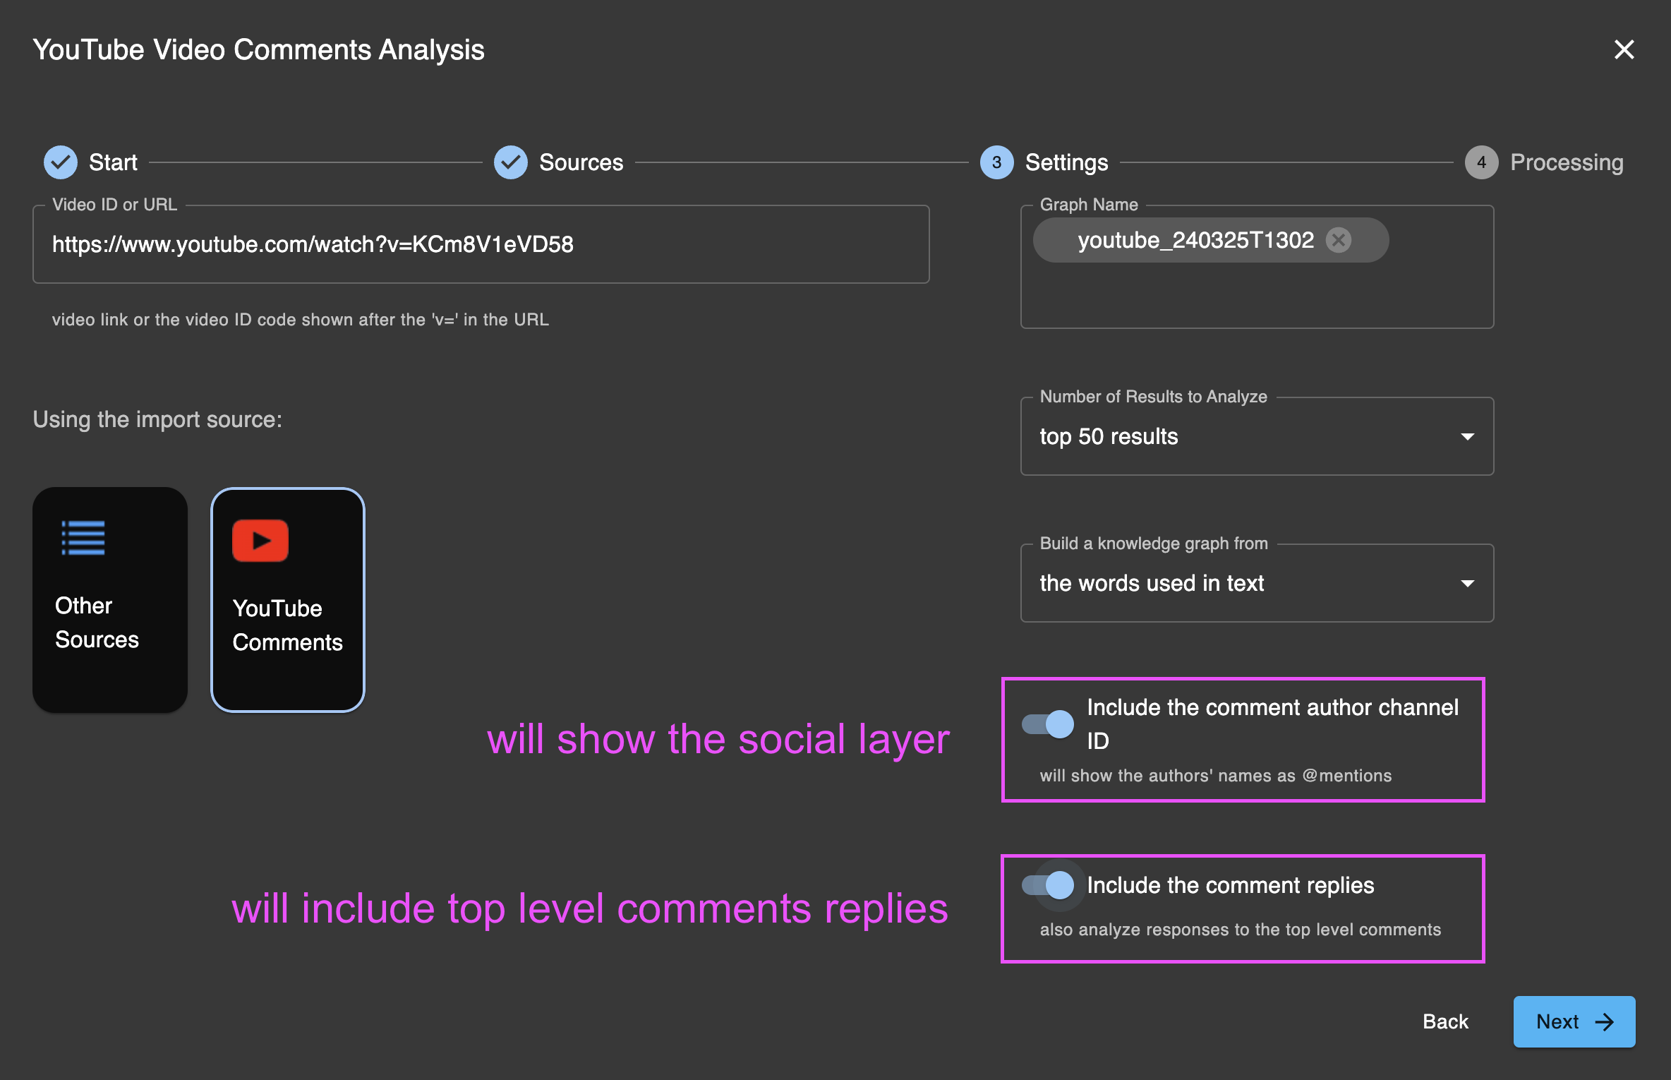Click the Processing step number 4 icon
Viewport: 1671px width, 1080px height.
(1481, 162)
